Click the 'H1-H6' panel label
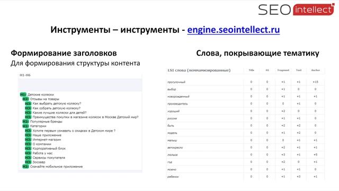 coord(25,75)
